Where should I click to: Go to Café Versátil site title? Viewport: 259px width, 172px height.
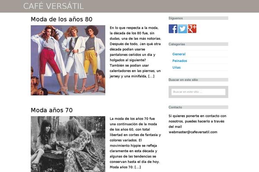click(x=54, y=6)
